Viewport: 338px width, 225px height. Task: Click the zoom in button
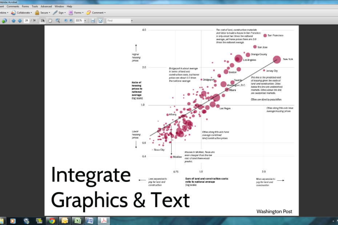(71, 21)
